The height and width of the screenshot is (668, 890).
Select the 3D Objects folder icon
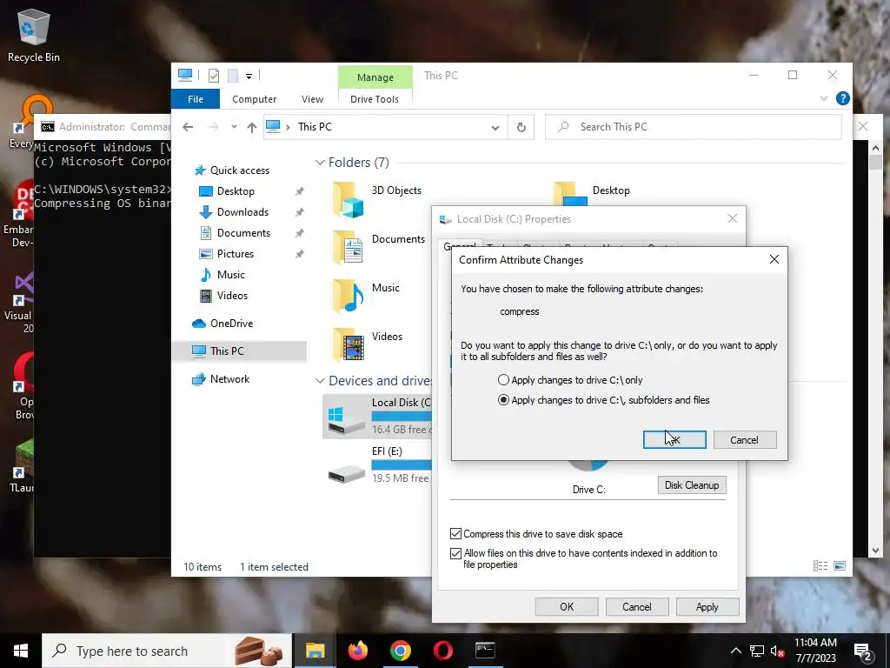[x=348, y=200]
